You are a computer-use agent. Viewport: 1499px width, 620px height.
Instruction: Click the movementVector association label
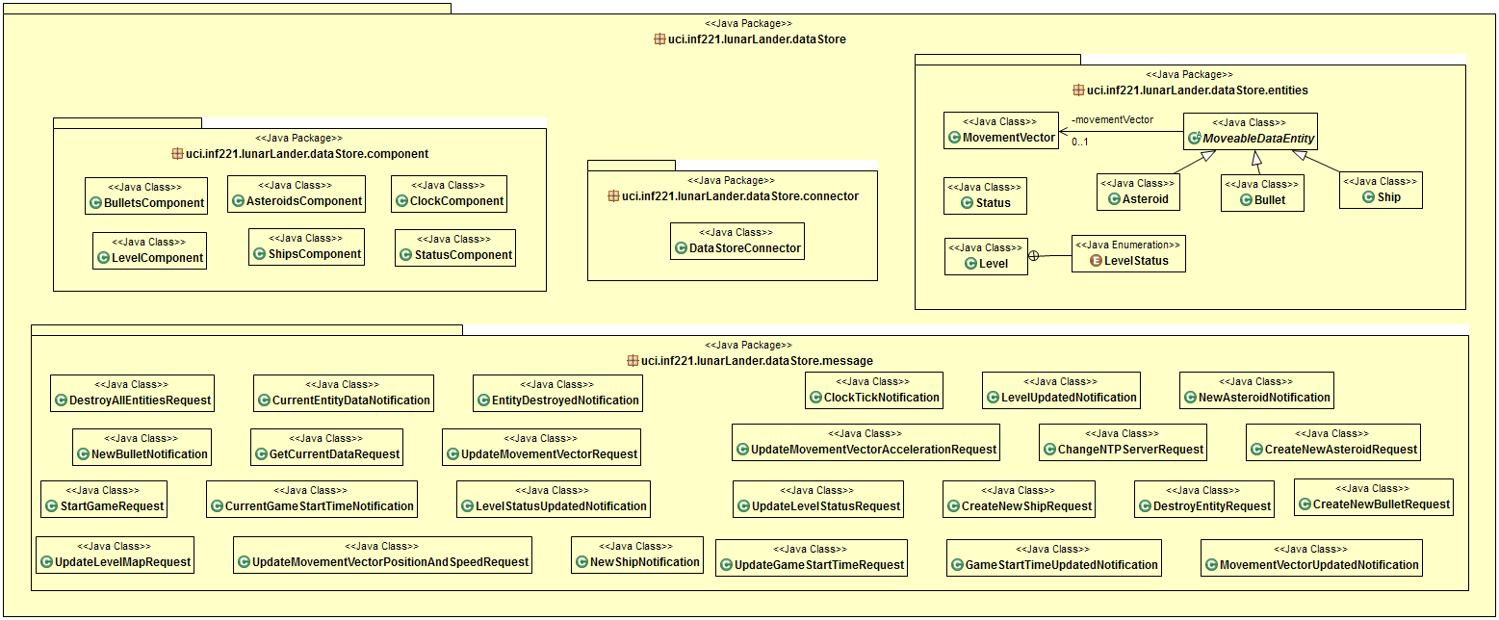(1112, 120)
